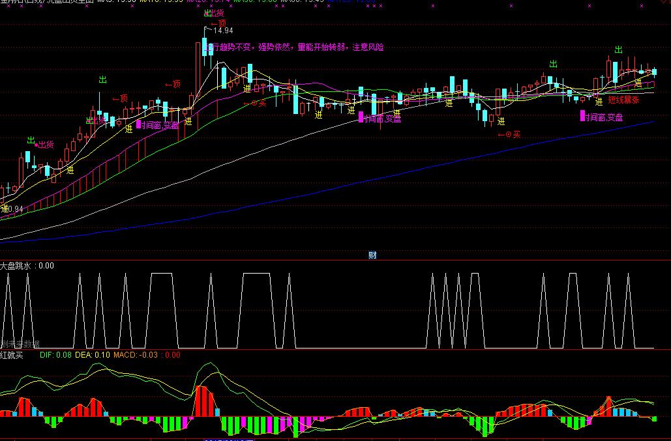
Task: Open the 红就买 indicator label
Action: tap(12, 354)
